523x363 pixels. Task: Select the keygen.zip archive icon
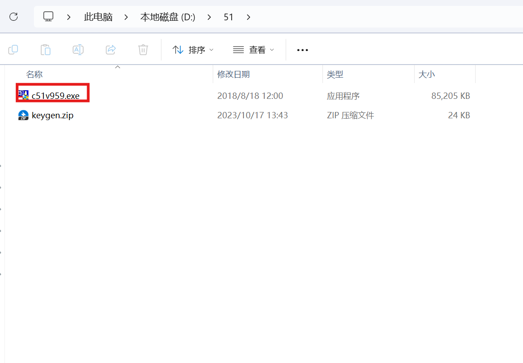coord(23,115)
